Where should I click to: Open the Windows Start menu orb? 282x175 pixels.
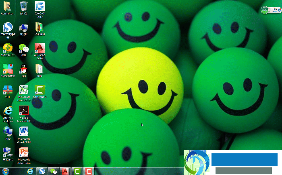coord(5,171)
